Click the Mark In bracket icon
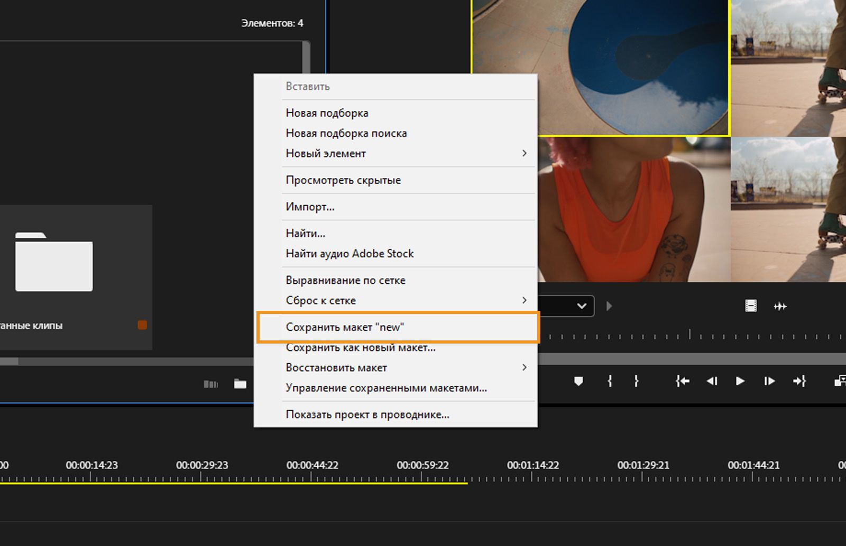 point(610,381)
